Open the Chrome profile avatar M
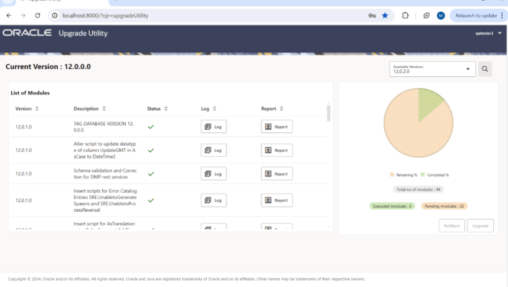Image resolution: width=508 pixels, height=287 pixels. pyautogui.click(x=441, y=15)
